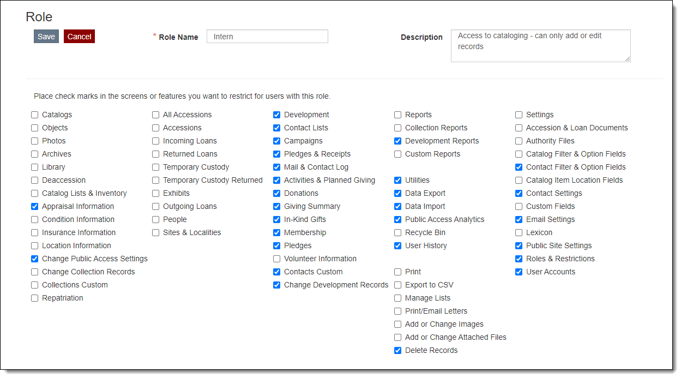Check the Catalogs restriction checkbox
Image resolution: width=681 pixels, height=378 pixels.
34,115
